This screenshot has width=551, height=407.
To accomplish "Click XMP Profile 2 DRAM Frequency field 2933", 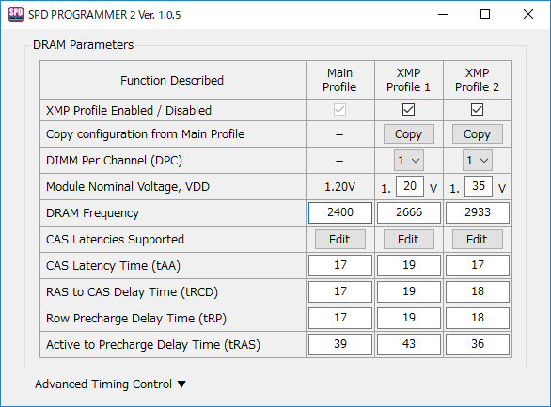I will (478, 212).
